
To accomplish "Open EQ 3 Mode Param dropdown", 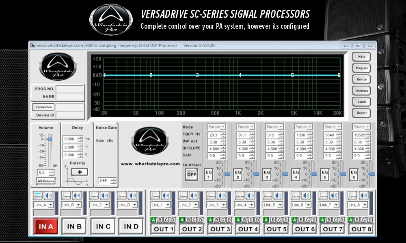I will point(275,127).
